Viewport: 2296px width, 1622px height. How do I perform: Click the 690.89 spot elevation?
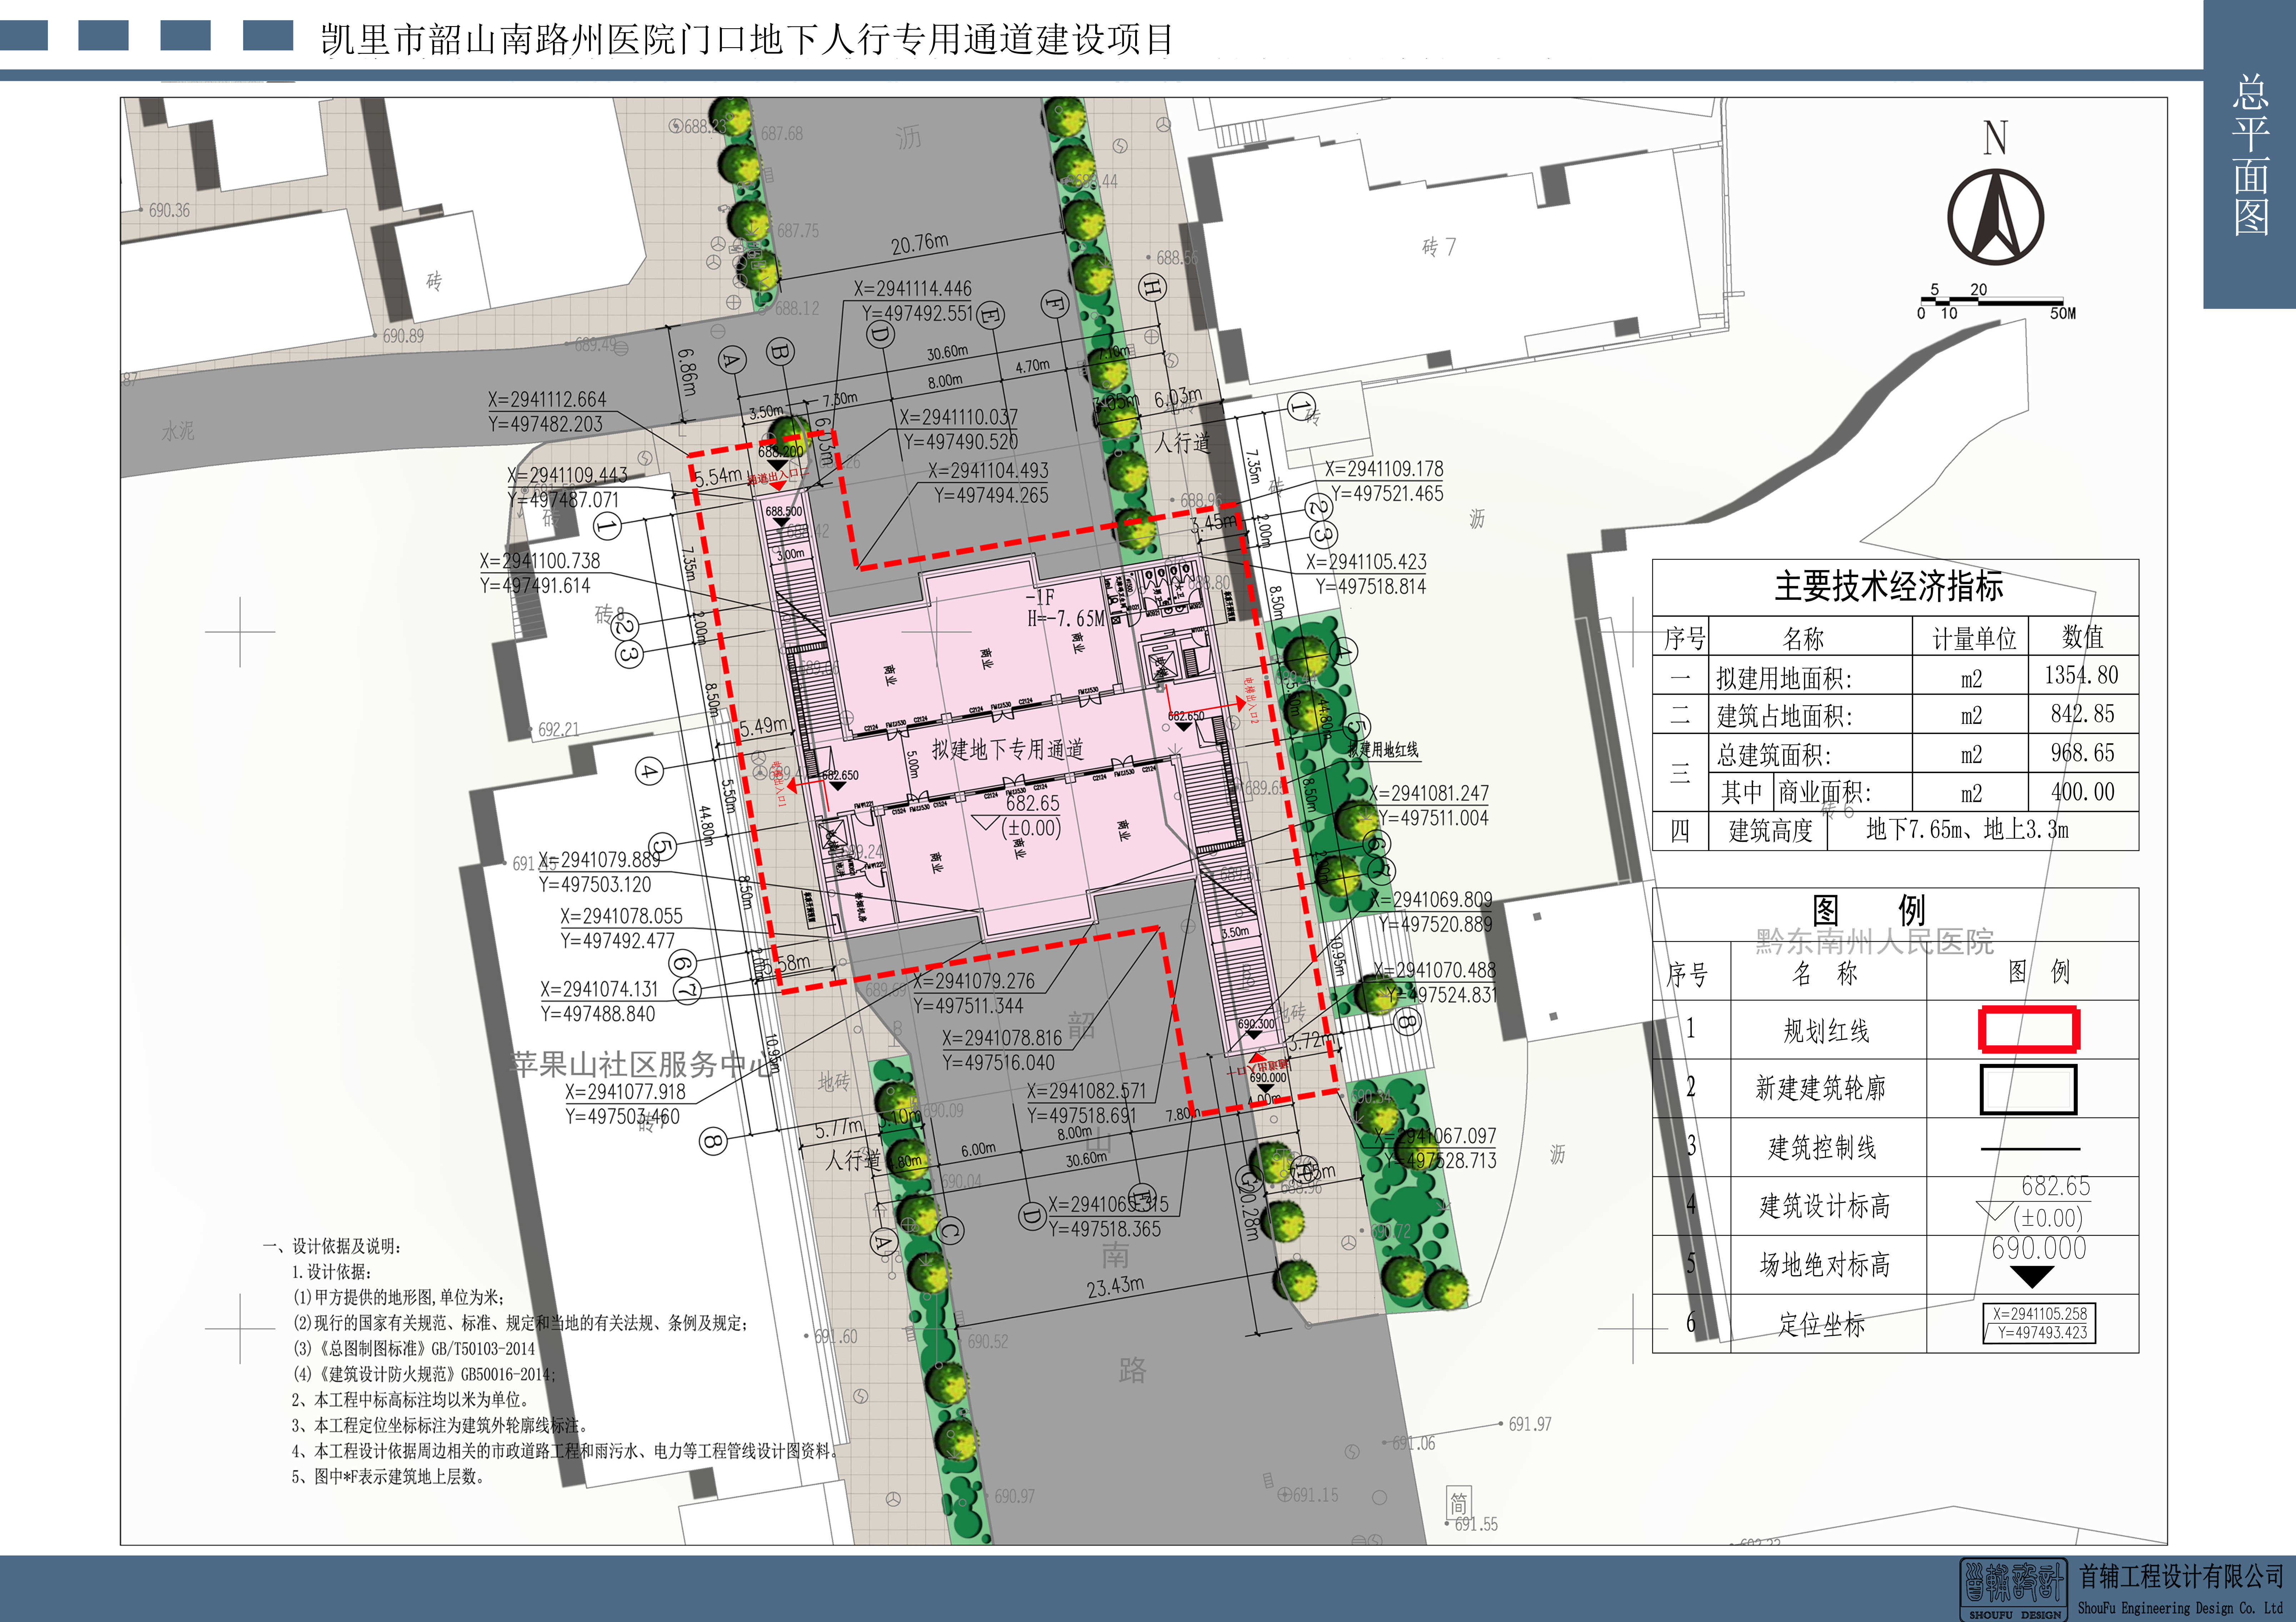pyautogui.click(x=403, y=336)
